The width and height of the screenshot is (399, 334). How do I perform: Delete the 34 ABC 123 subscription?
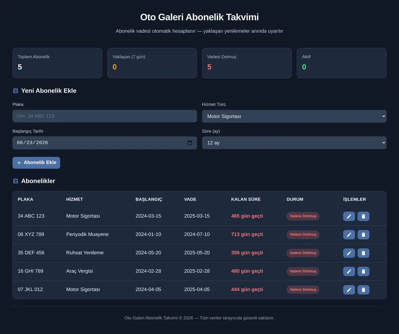click(x=363, y=216)
